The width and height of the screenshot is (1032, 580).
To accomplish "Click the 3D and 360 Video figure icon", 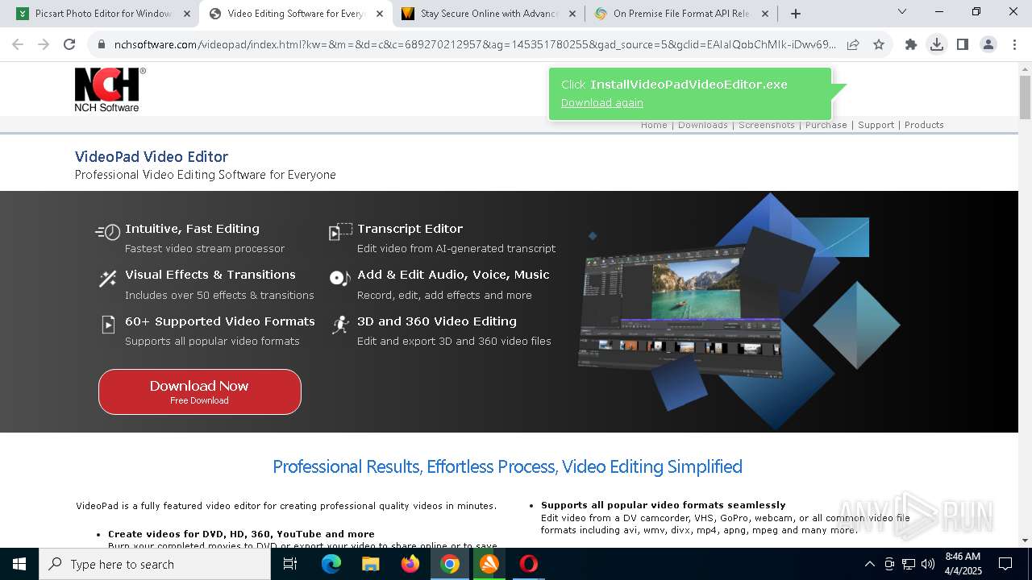I will tap(341, 325).
